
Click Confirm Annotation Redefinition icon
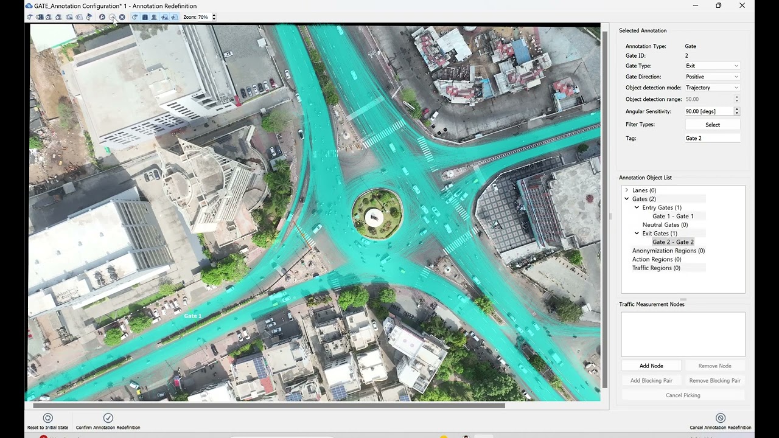click(108, 418)
